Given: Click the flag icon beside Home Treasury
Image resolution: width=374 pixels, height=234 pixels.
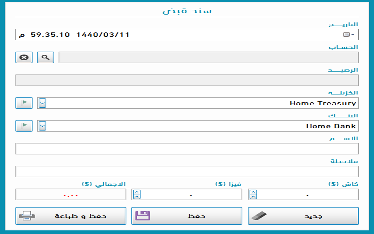Looking at the screenshot, I should tap(24, 103).
